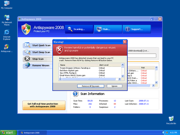Open the Recycle Bin
This screenshot has height=135, width=180.
[x=171, y=119]
